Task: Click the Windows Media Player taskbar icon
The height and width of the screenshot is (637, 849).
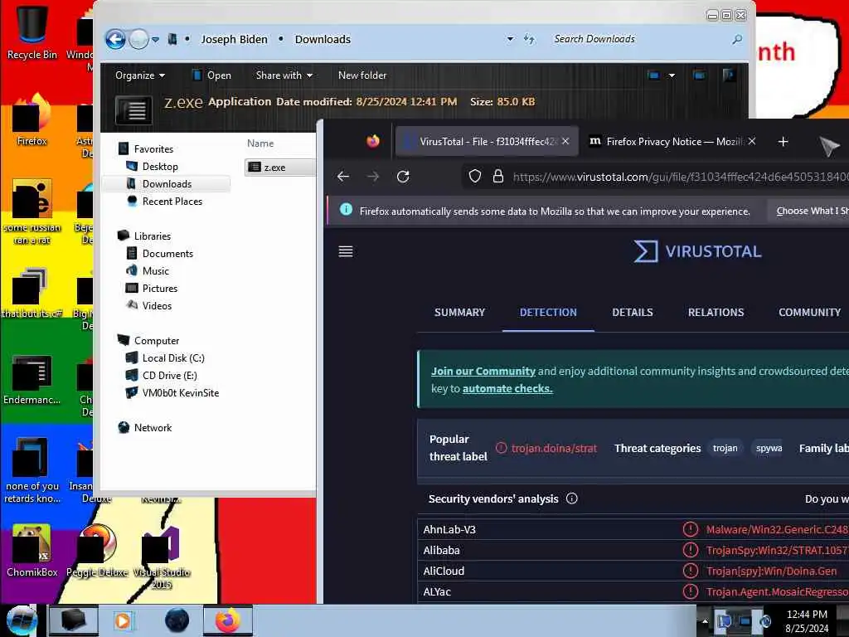Action: (x=124, y=620)
